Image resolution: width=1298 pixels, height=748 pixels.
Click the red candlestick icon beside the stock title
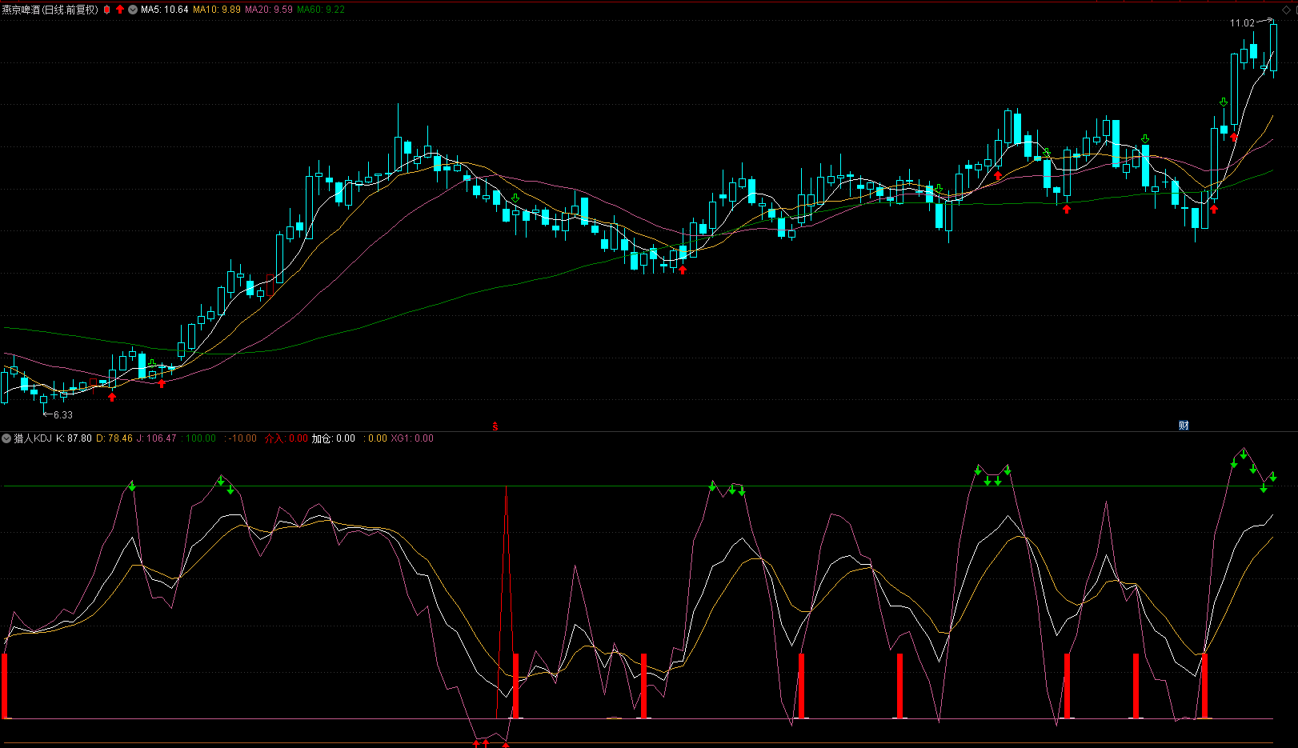[106, 10]
